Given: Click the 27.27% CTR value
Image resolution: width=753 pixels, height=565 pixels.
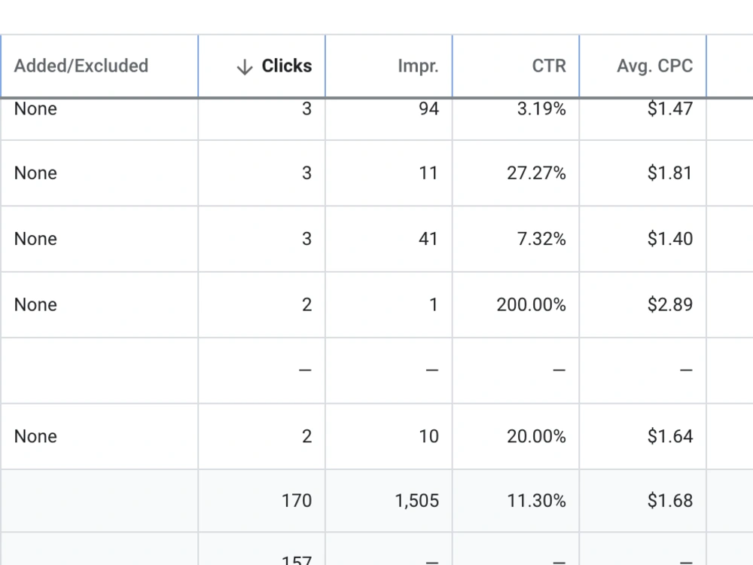Looking at the screenshot, I should [536, 173].
